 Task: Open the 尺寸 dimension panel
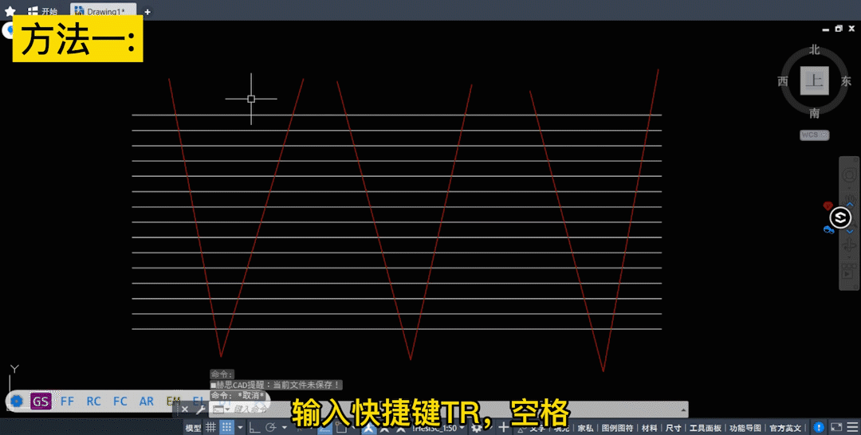(673, 428)
